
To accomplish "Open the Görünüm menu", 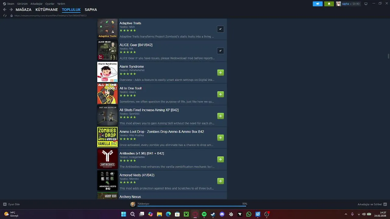I will click(22, 4).
